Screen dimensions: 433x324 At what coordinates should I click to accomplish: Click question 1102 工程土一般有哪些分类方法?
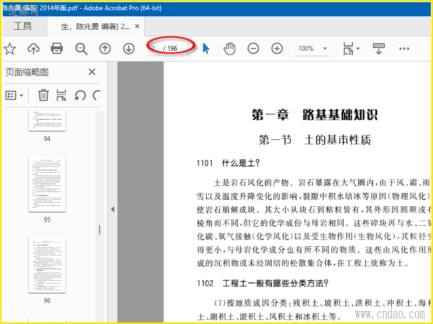click(x=263, y=283)
